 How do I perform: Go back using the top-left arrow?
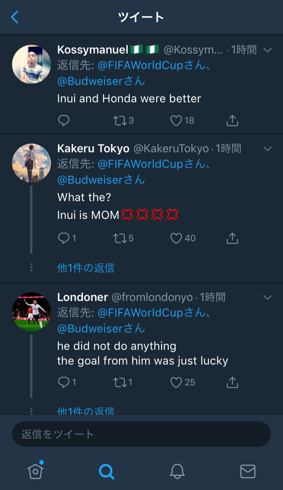tap(15, 17)
